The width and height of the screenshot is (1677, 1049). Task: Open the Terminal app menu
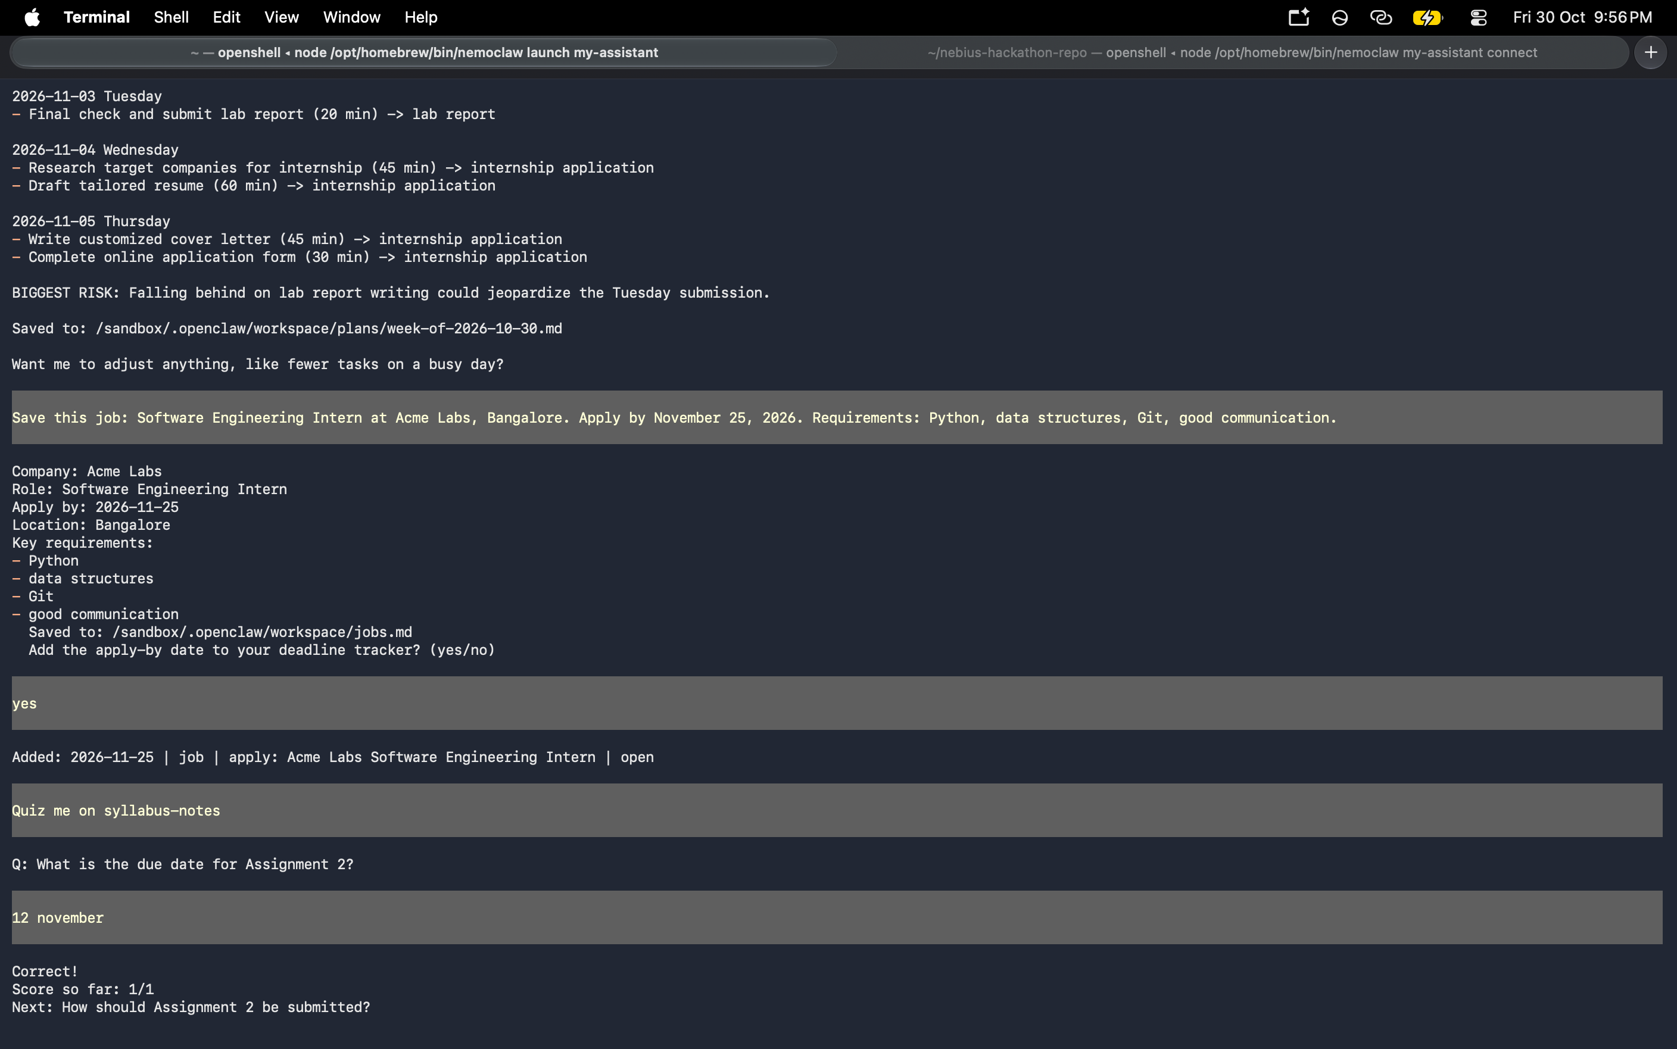96,17
